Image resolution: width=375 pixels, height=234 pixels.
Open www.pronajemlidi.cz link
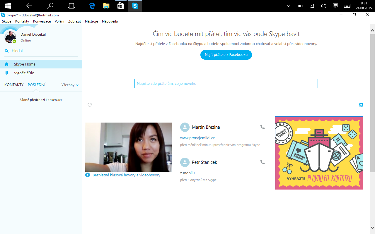(197, 138)
